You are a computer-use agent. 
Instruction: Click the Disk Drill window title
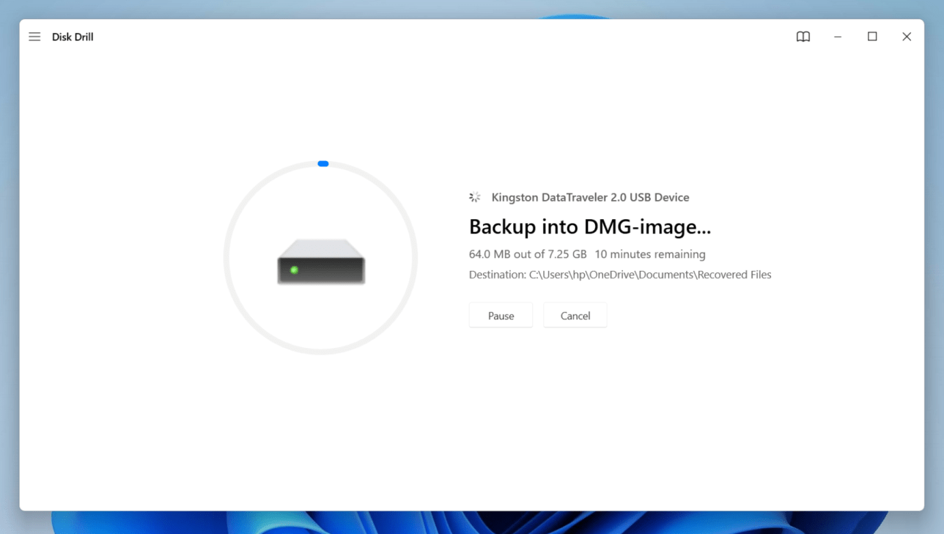(73, 37)
